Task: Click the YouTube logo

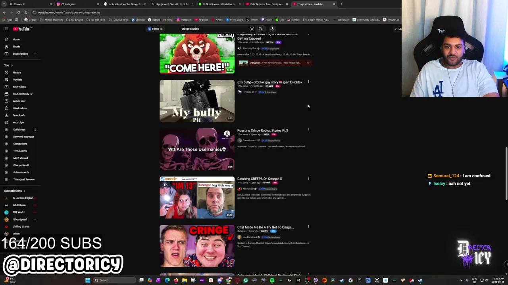Action: click(x=21, y=29)
